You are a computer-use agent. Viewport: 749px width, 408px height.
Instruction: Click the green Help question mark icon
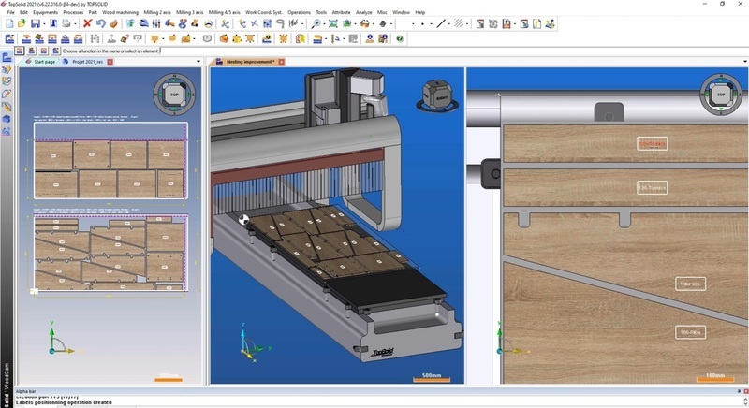(401, 38)
